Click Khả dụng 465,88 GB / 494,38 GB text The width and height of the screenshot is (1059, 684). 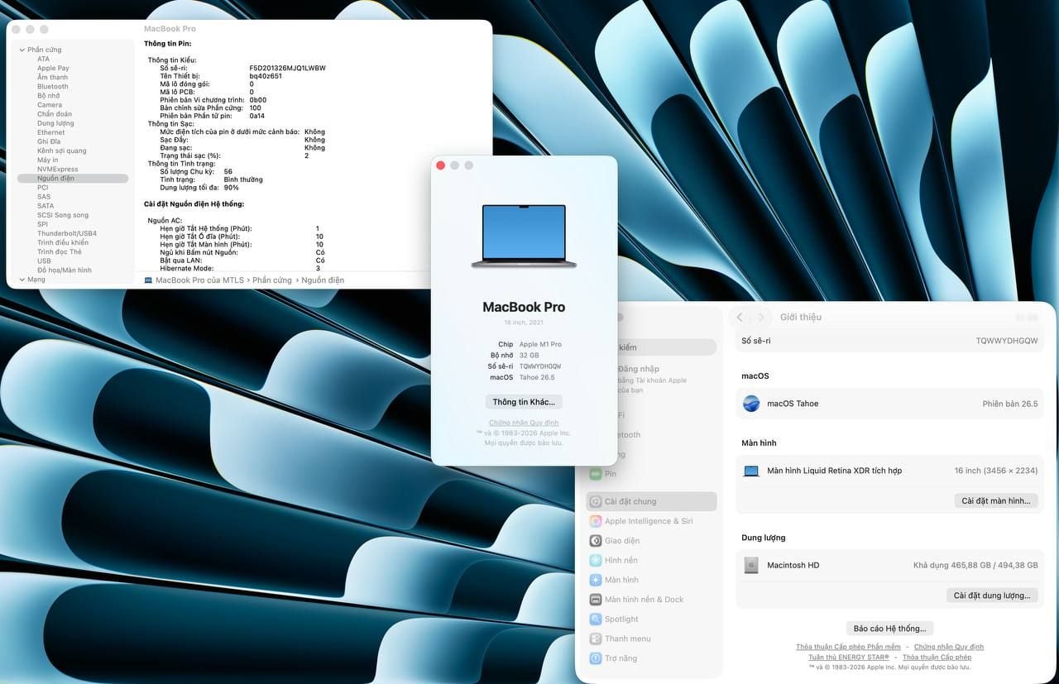[975, 565]
